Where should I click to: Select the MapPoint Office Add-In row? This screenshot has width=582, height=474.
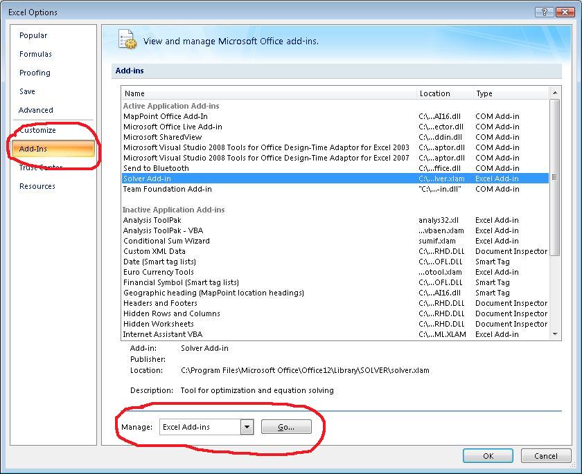click(335, 116)
